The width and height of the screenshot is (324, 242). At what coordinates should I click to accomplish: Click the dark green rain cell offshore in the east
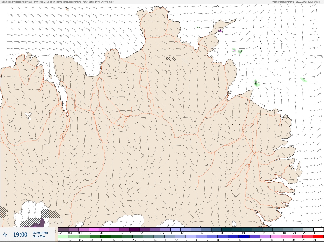coord(256,83)
